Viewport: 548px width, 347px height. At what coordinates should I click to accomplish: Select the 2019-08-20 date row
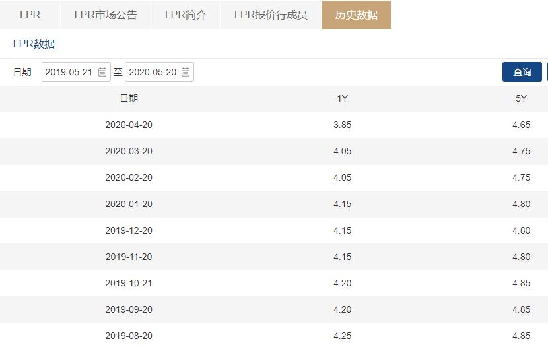[129, 336]
